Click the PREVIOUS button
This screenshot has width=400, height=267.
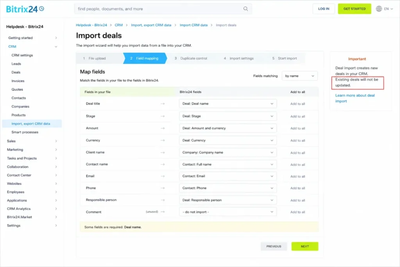click(274, 246)
